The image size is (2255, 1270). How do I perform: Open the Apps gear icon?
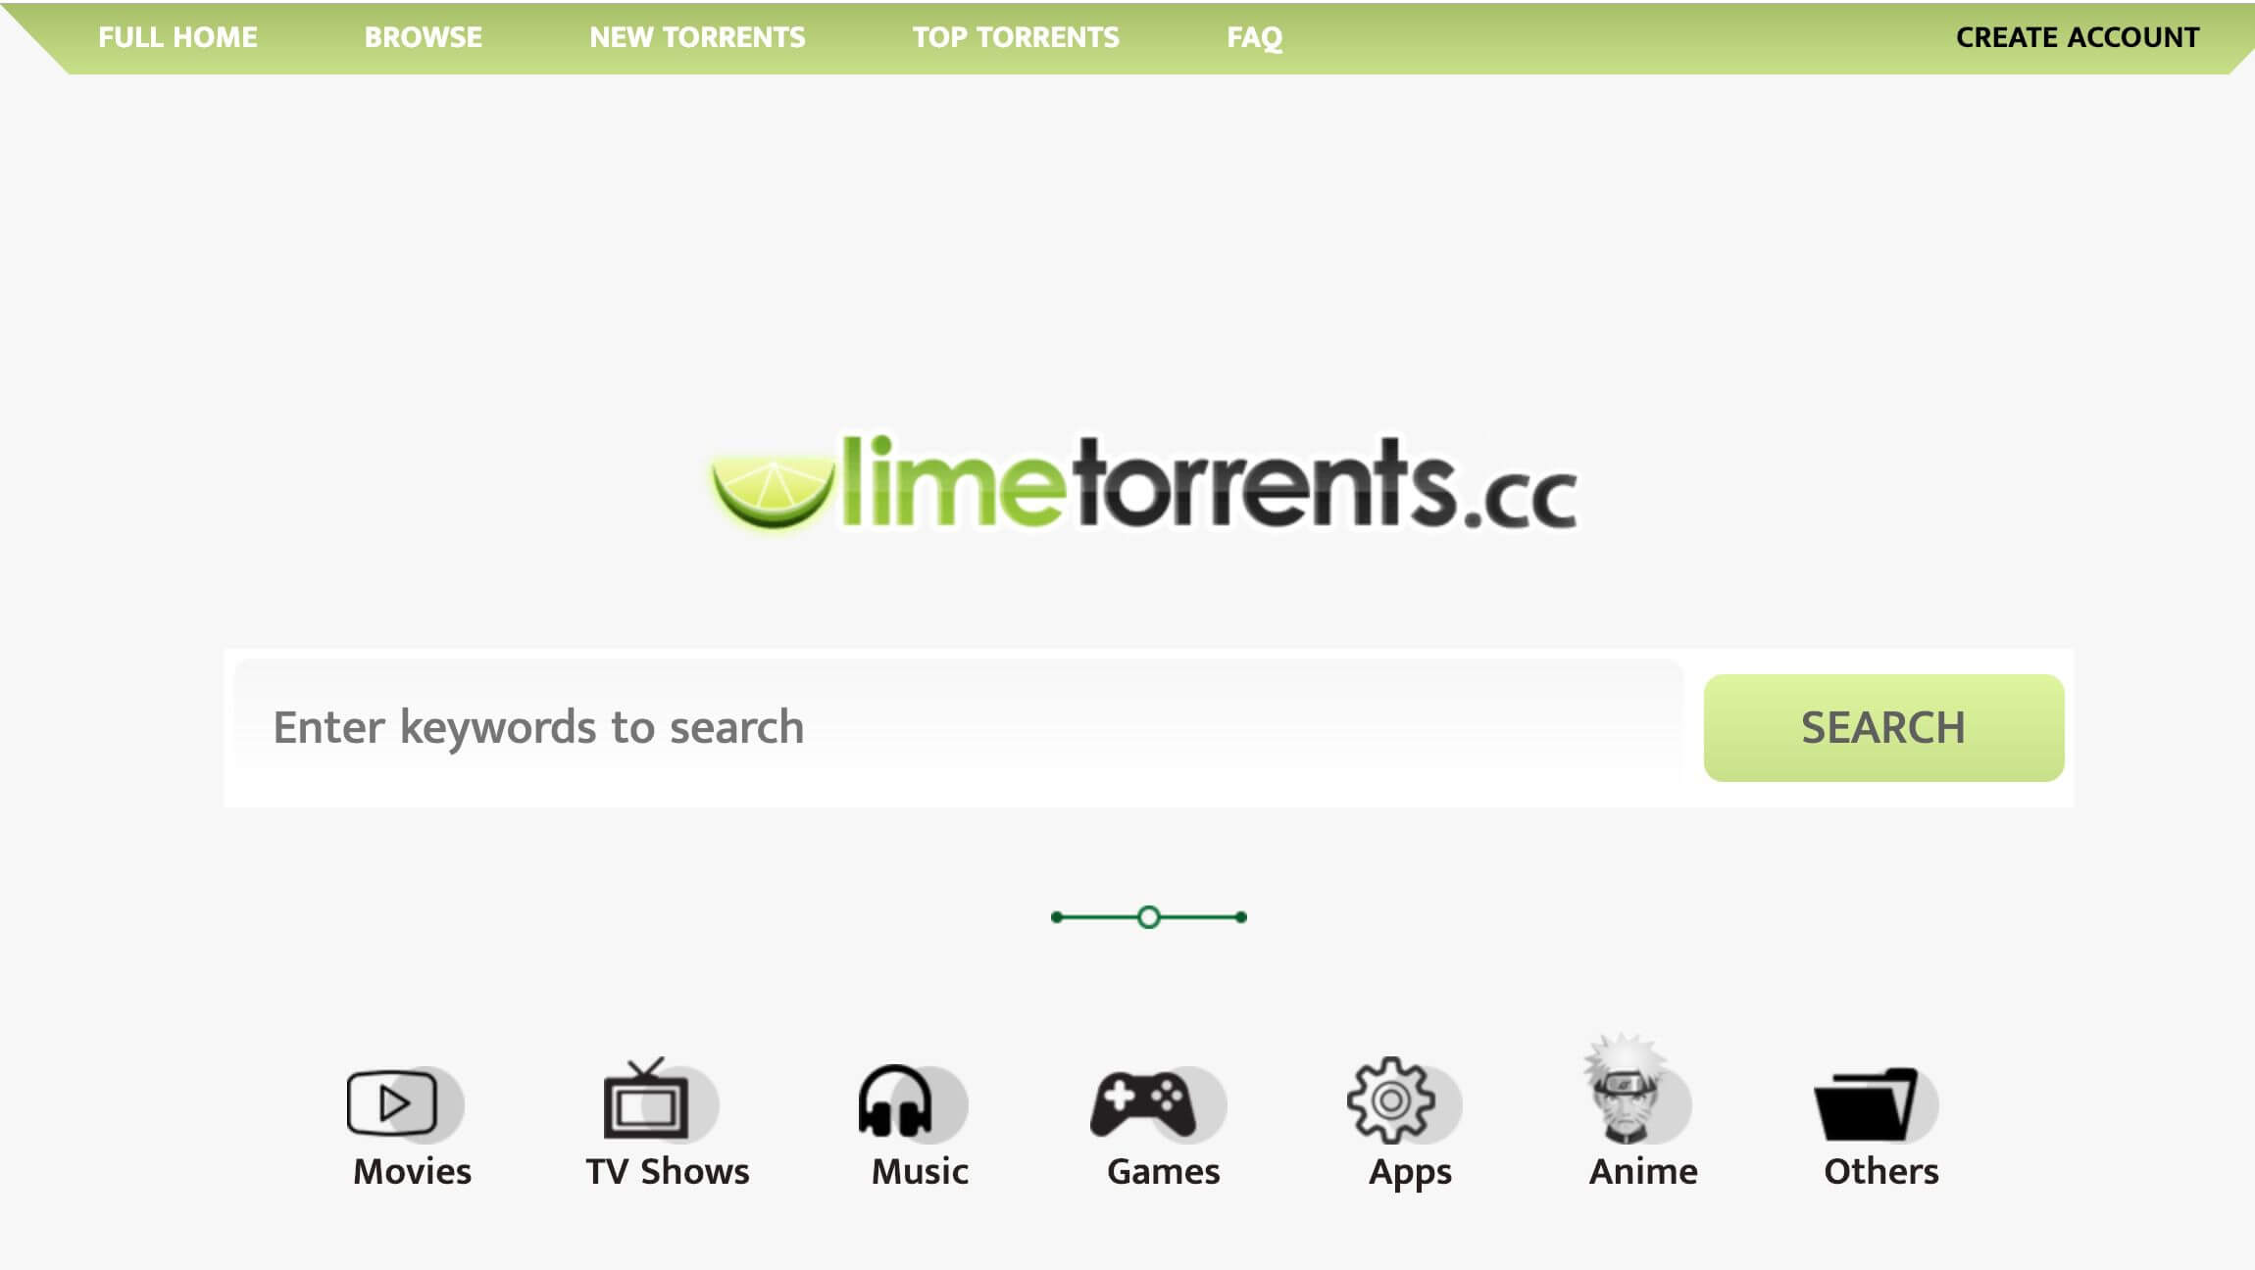[1390, 1100]
